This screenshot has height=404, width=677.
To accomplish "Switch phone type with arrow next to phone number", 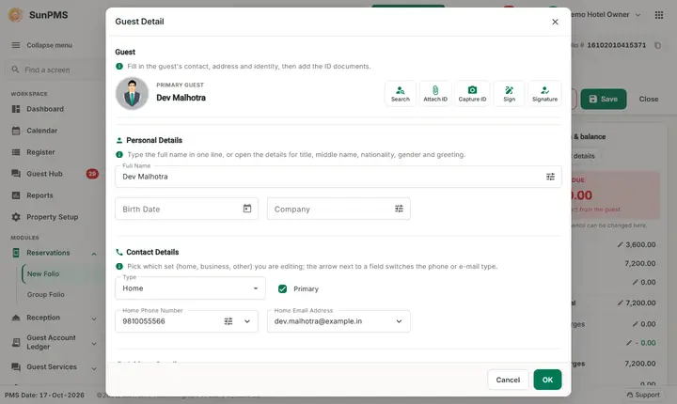I will point(247,321).
